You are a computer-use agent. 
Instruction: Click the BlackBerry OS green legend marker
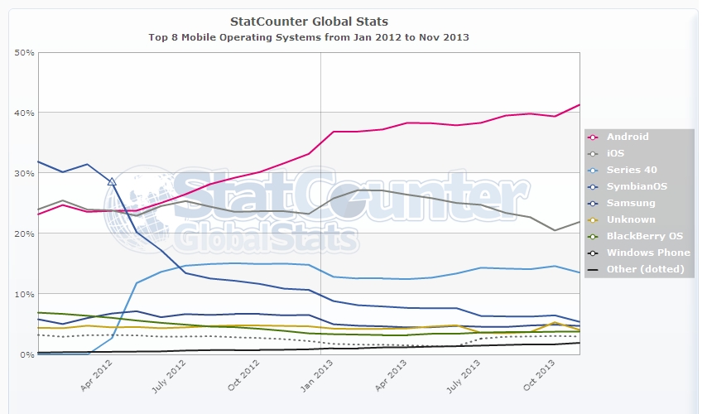coord(593,236)
